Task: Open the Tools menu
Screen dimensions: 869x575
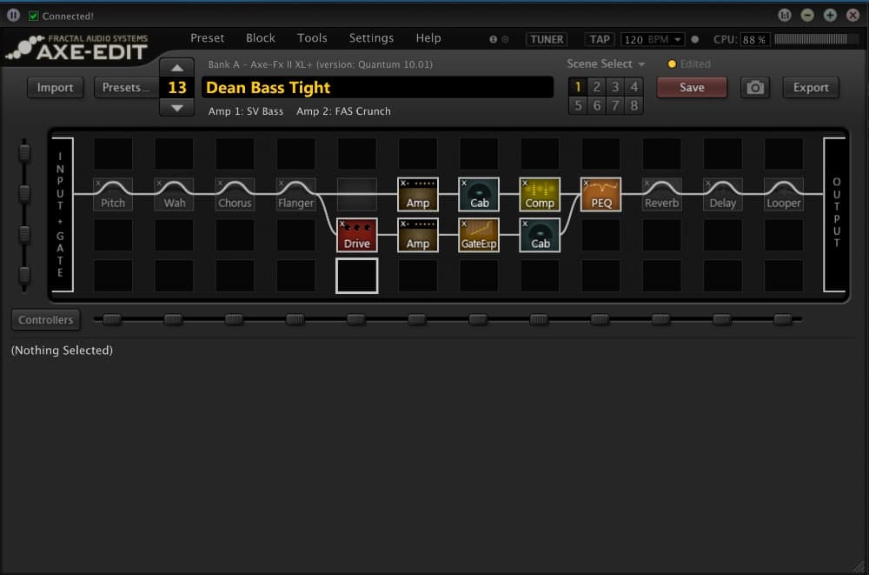Action: (312, 38)
